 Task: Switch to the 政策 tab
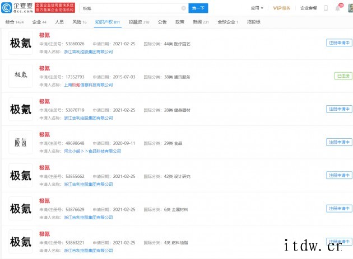pos(180,22)
